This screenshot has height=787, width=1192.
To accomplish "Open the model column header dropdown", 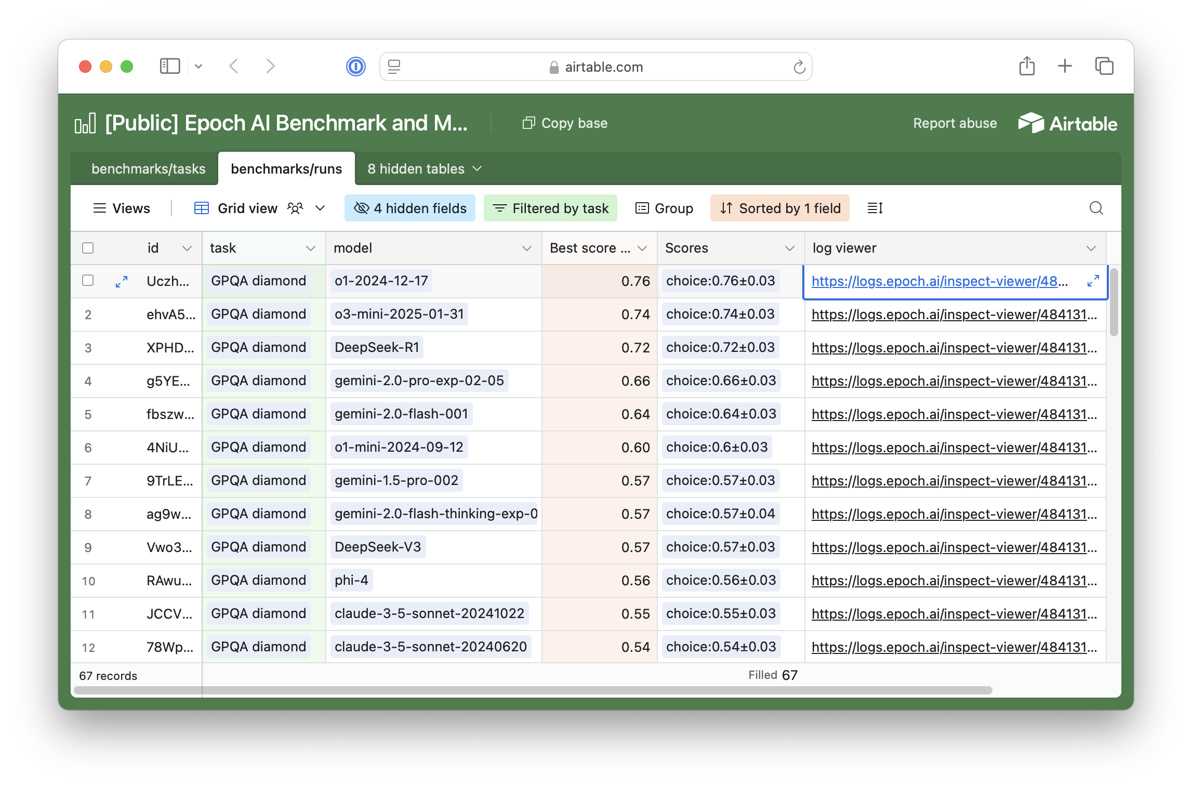I will click(526, 248).
